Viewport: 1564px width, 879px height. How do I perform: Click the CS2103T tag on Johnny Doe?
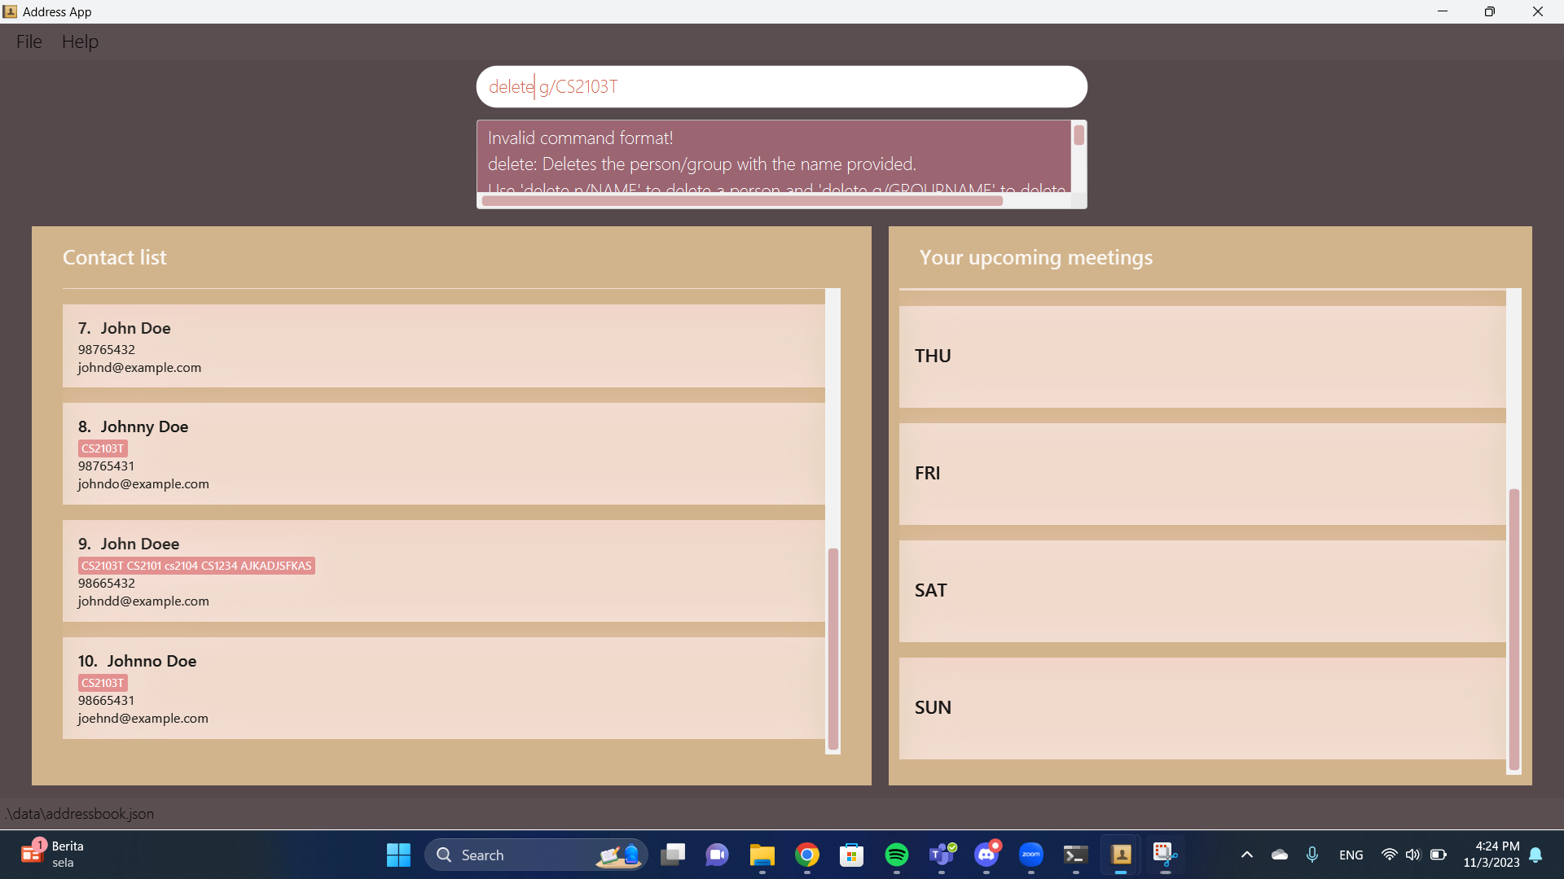(x=103, y=448)
